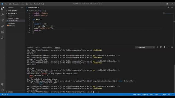Open the Accounts icon
This screenshot has height=98, width=175.
[3, 84]
